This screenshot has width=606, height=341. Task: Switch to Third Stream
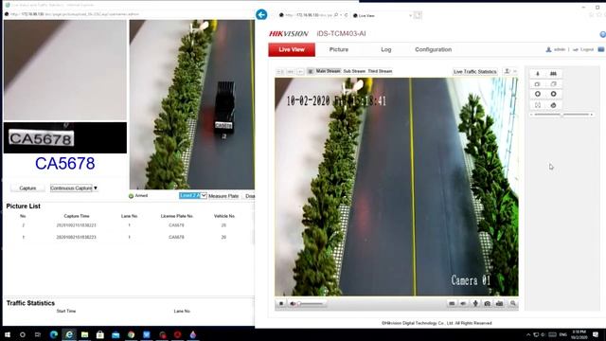click(380, 71)
